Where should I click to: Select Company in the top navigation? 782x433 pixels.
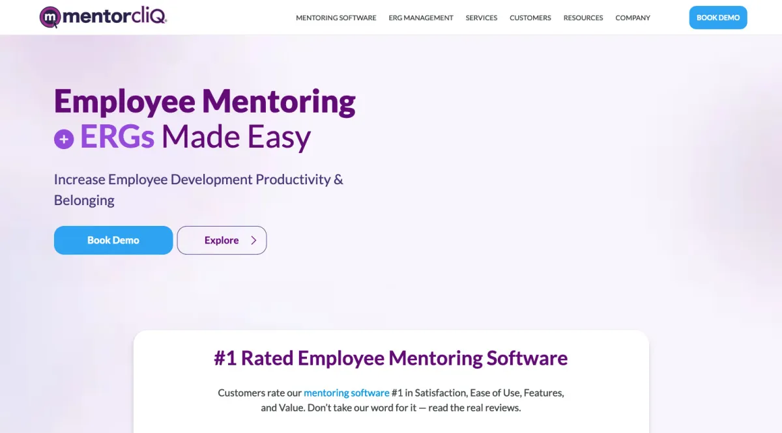coord(632,18)
